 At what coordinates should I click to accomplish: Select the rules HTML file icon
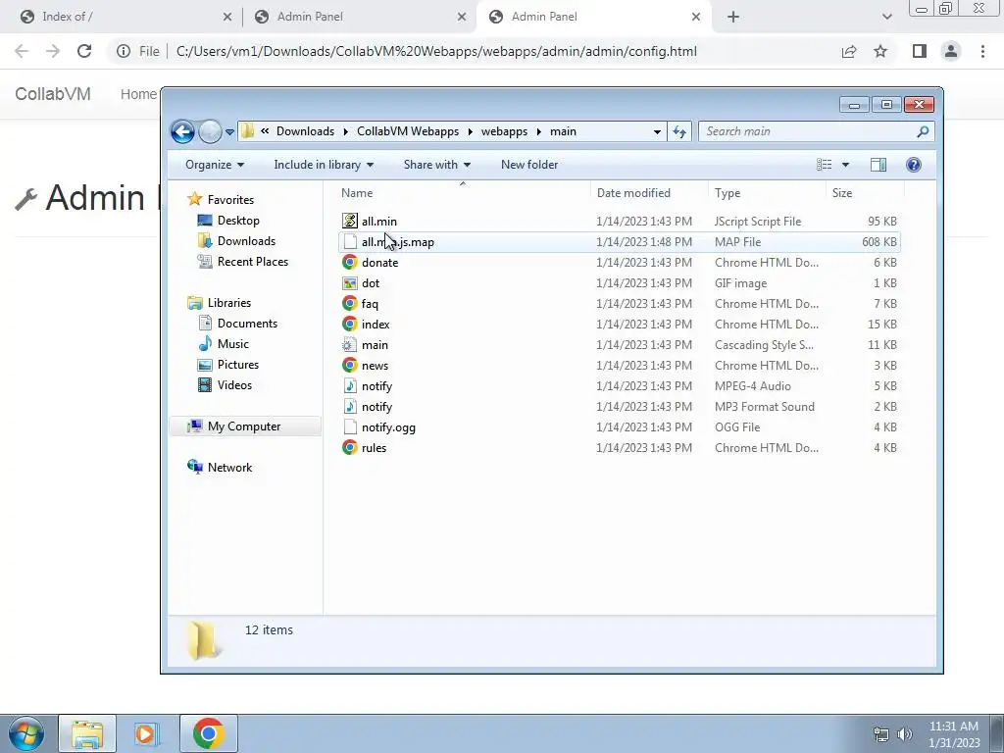[x=350, y=447]
